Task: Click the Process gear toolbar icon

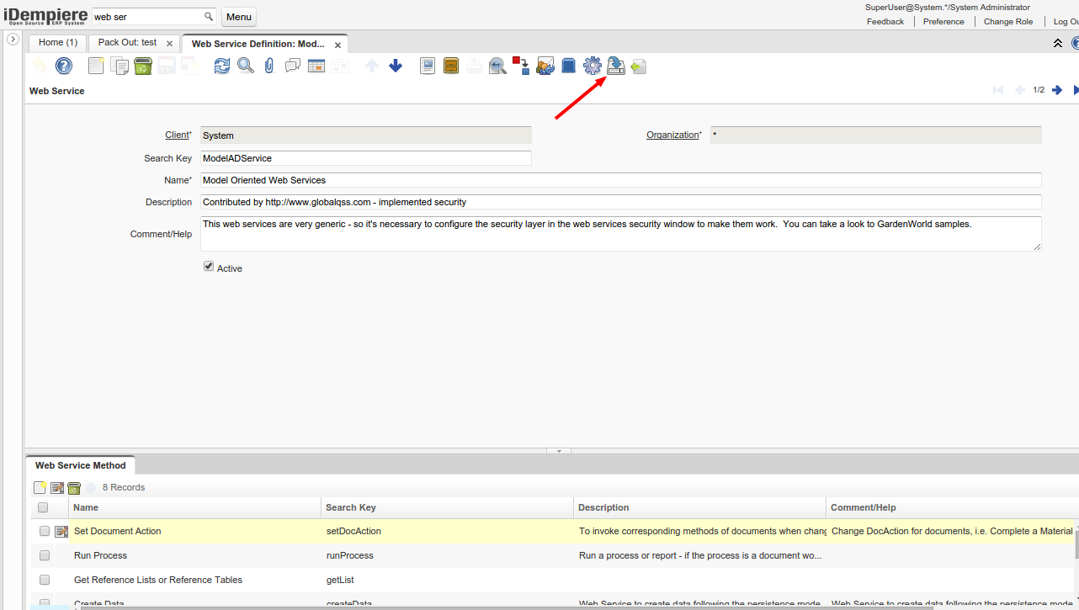Action: (x=593, y=66)
